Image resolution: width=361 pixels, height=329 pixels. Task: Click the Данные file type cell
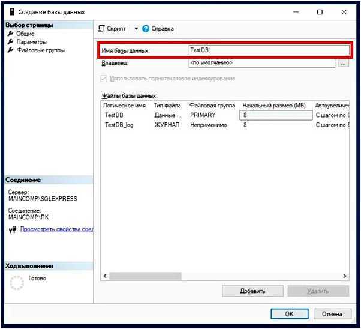click(x=168, y=115)
